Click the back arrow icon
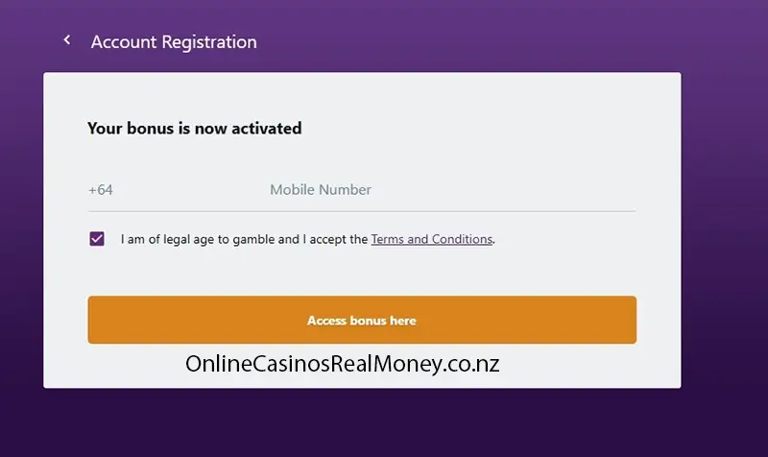 click(67, 40)
